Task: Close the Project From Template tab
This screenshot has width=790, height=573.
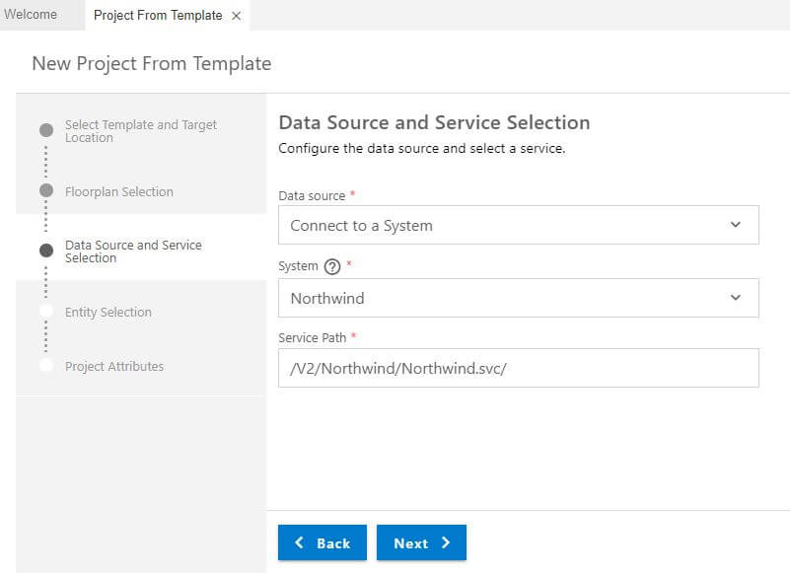Action: click(236, 16)
